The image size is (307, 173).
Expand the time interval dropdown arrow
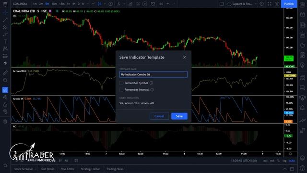[x=87, y=4]
